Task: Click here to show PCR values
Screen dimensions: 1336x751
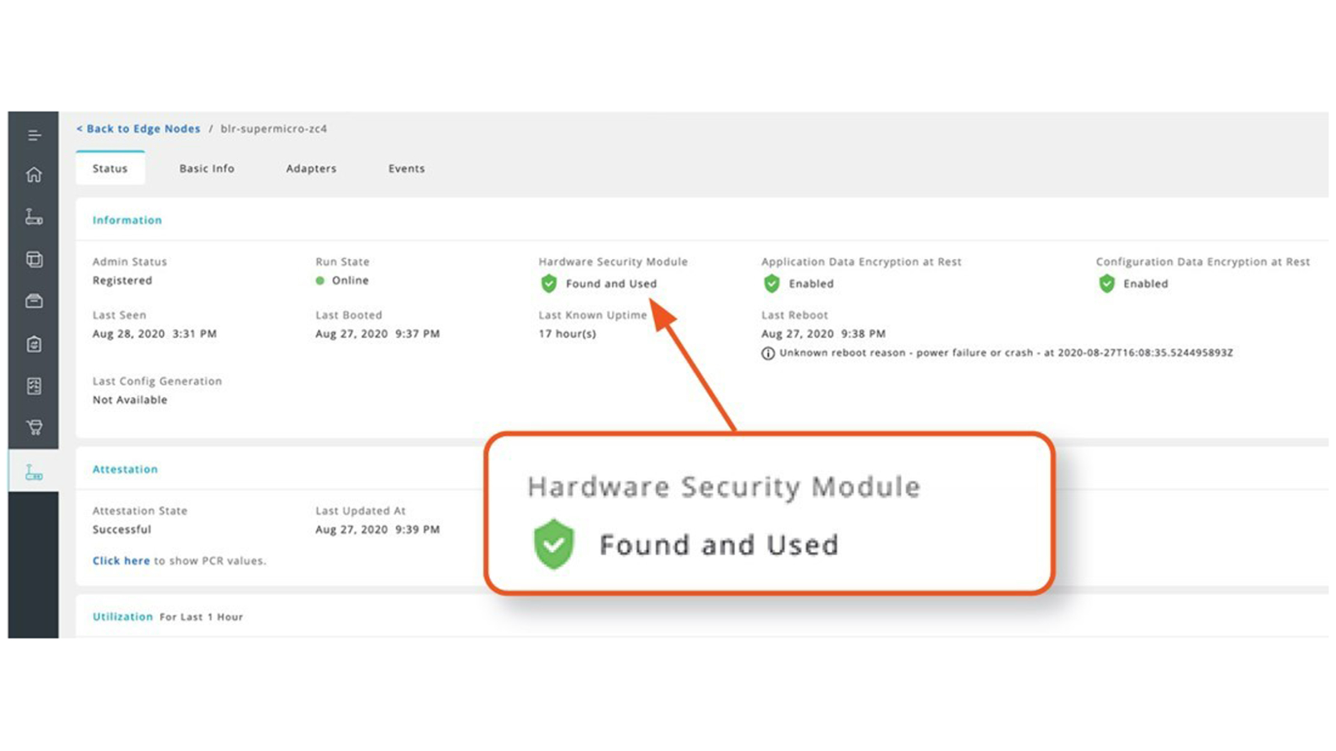Action: pyautogui.click(x=120, y=561)
